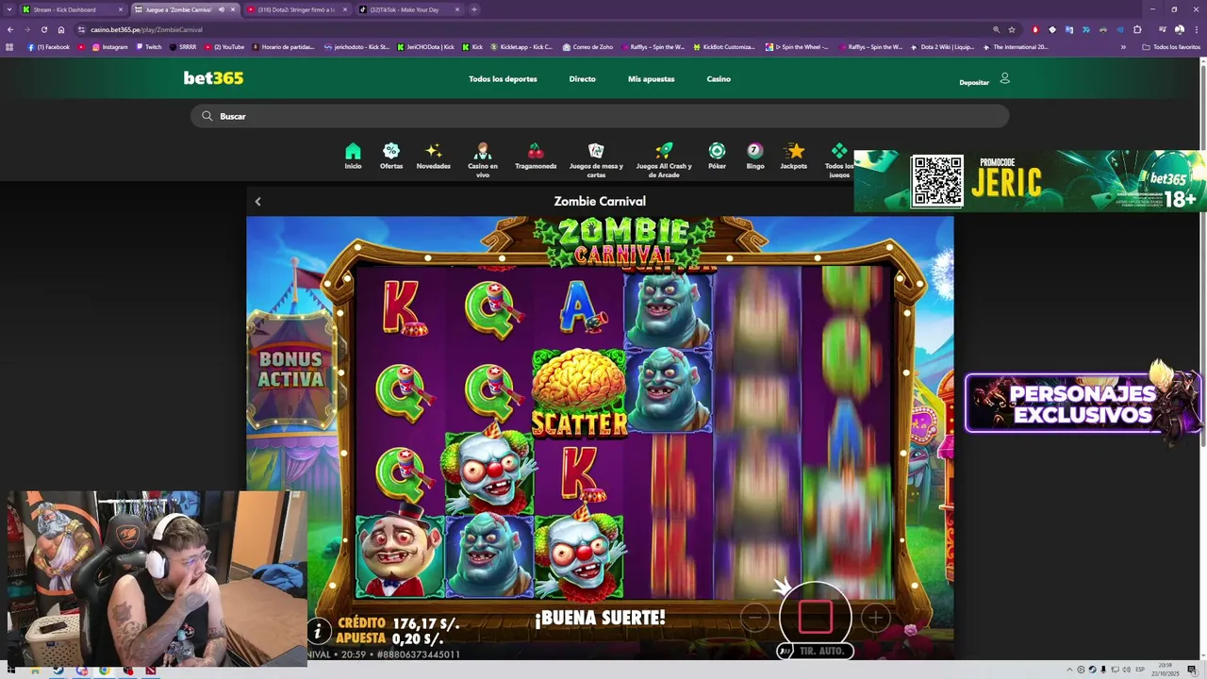Click the SCATTER brain symbol
The image size is (1207, 679).
click(x=579, y=393)
